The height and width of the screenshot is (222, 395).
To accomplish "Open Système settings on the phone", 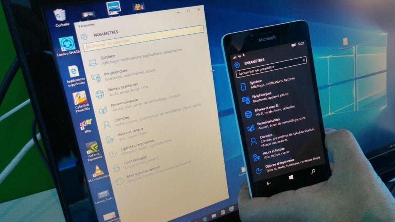I will coord(267,83).
